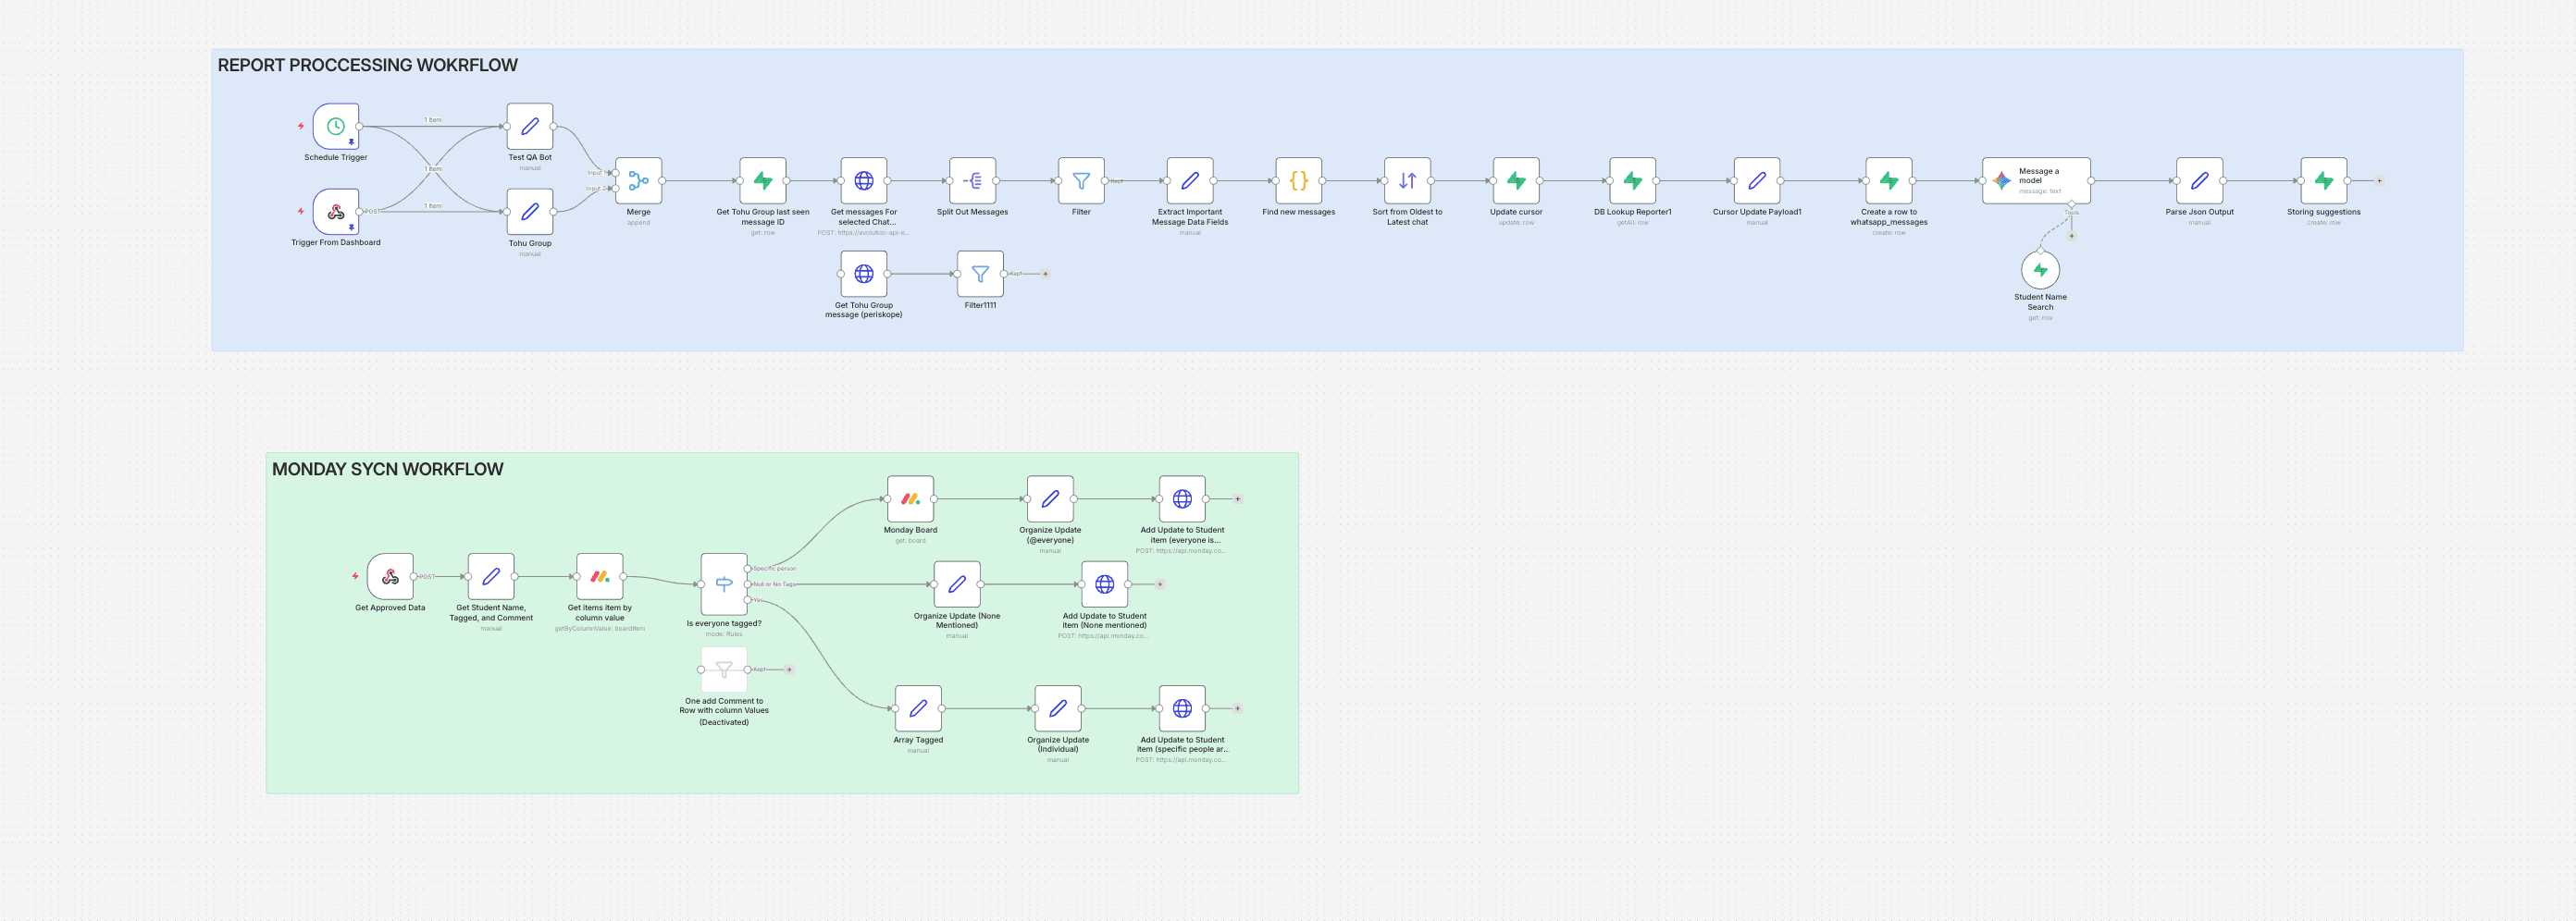
Task: Click the Merge node icon
Action: point(638,181)
